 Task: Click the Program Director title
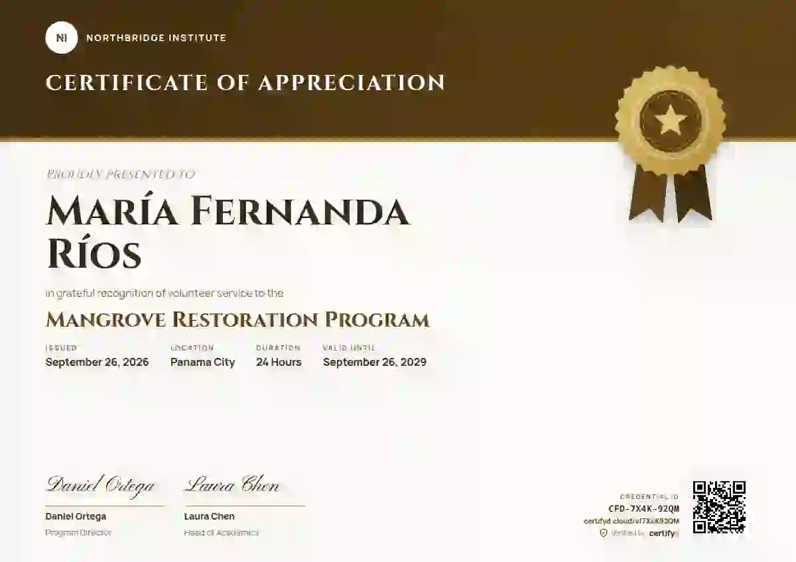[x=78, y=533]
